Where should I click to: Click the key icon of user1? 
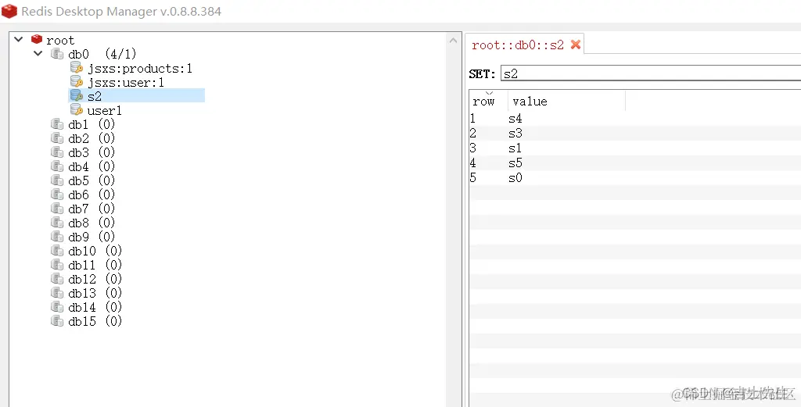pos(76,109)
